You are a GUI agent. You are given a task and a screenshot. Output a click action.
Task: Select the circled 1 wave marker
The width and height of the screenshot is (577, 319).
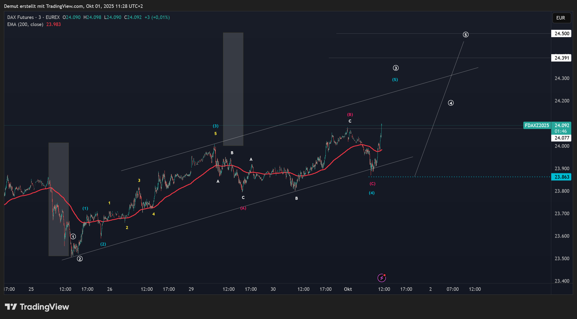[73, 237]
